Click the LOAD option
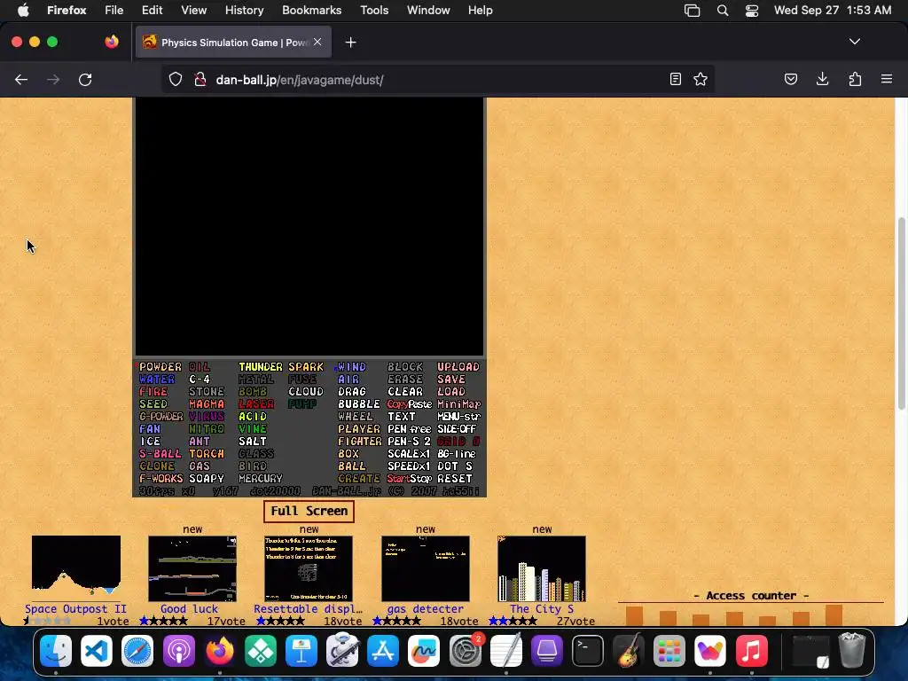The width and height of the screenshot is (908, 681). pos(451,391)
